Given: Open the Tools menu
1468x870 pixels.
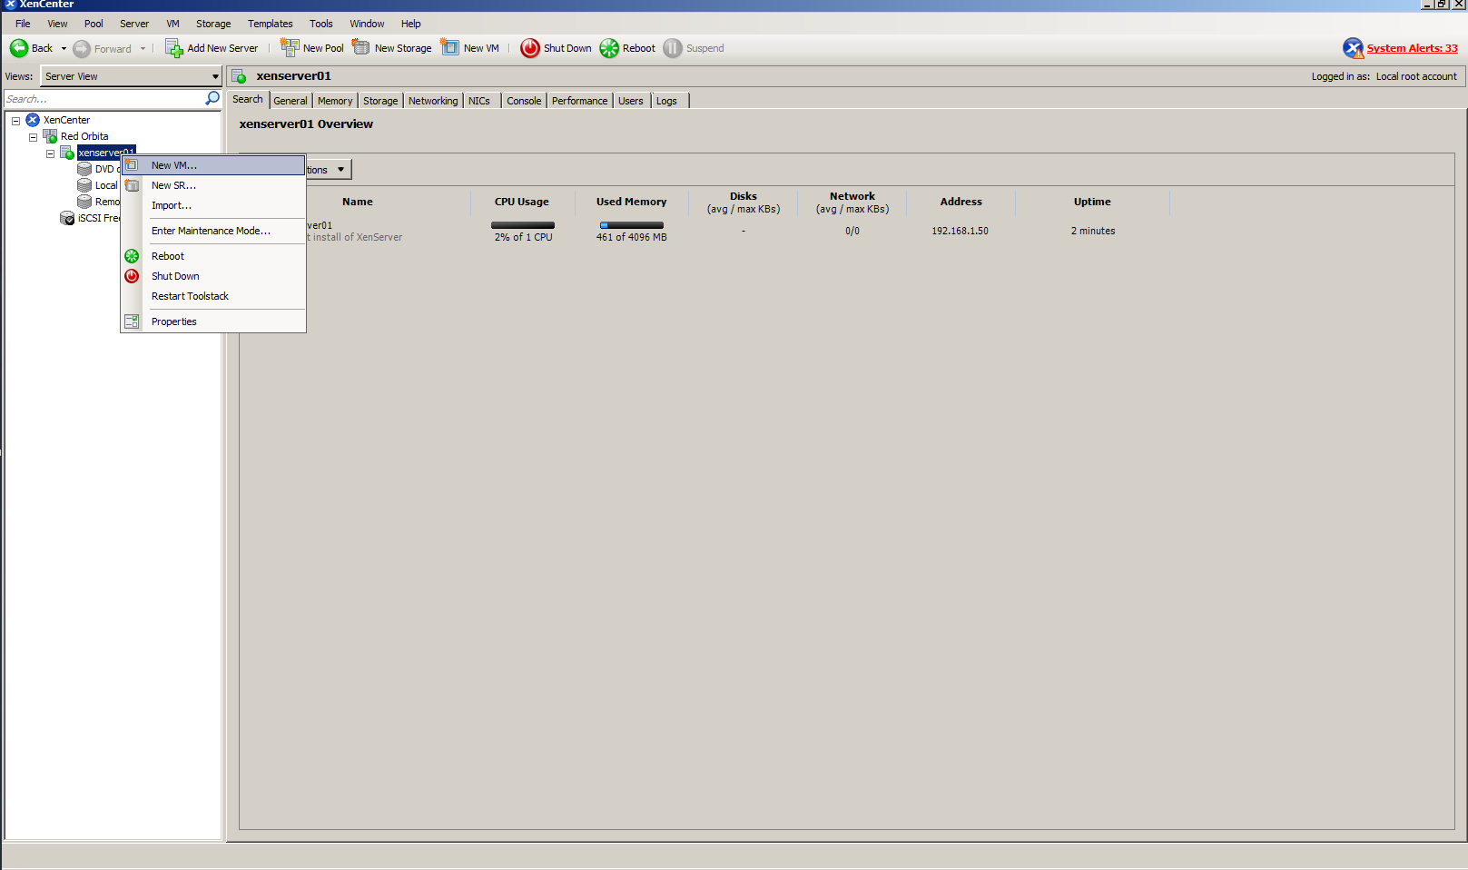Looking at the screenshot, I should (x=320, y=24).
